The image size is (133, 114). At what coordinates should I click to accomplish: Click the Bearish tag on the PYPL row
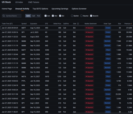coord(89,81)
